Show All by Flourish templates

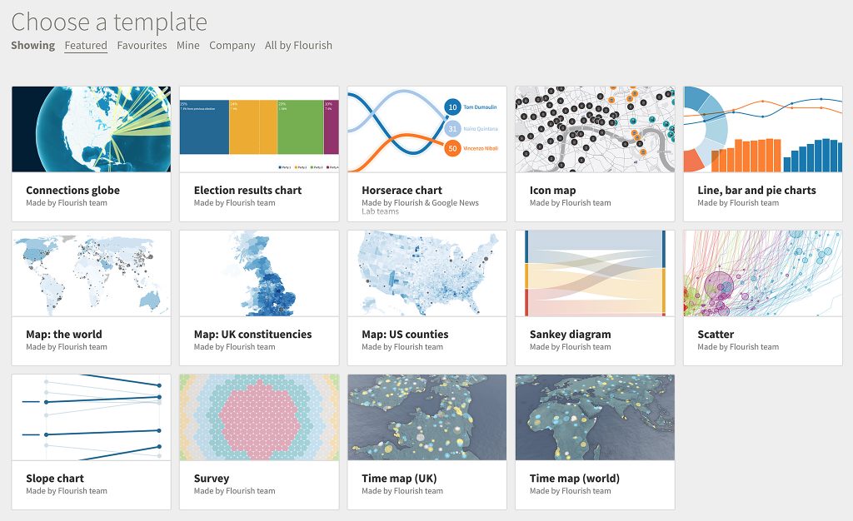pyautogui.click(x=298, y=46)
